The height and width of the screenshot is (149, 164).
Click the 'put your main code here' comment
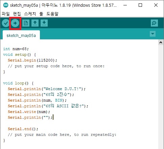click(62, 135)
